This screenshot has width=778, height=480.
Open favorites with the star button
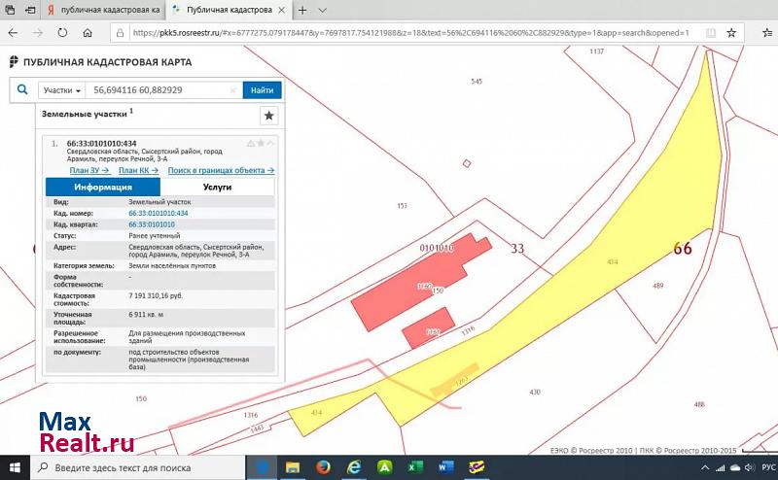(269, 116)
